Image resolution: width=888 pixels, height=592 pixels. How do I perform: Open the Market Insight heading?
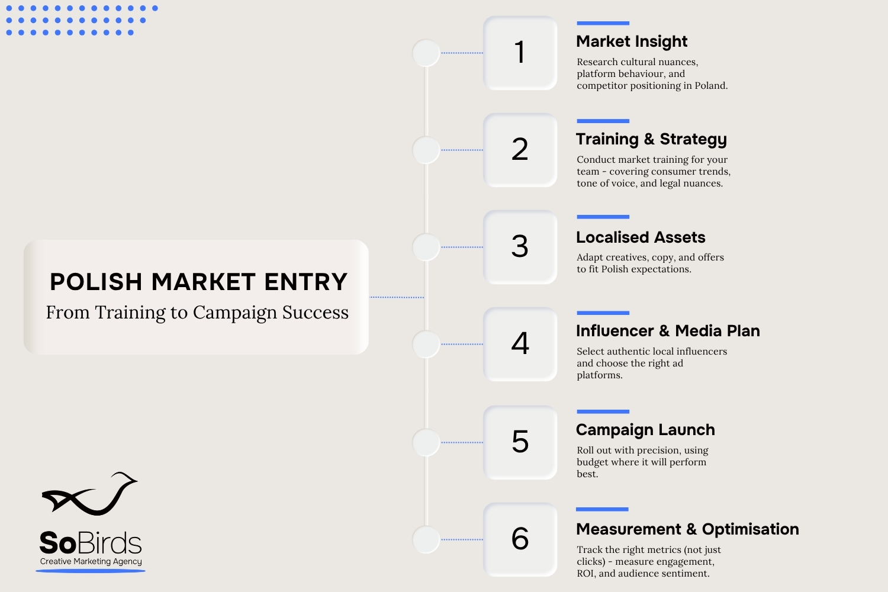pos(632,41)
